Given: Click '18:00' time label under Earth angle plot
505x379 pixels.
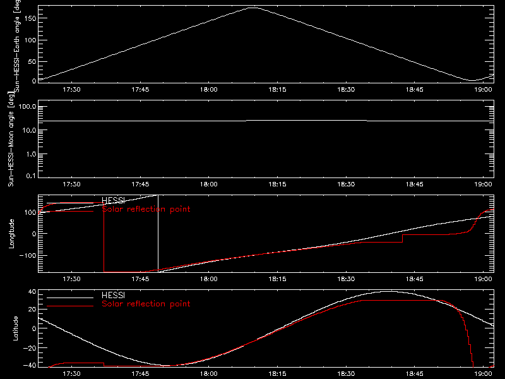Looking at the screenshot, I should [209, 89].
